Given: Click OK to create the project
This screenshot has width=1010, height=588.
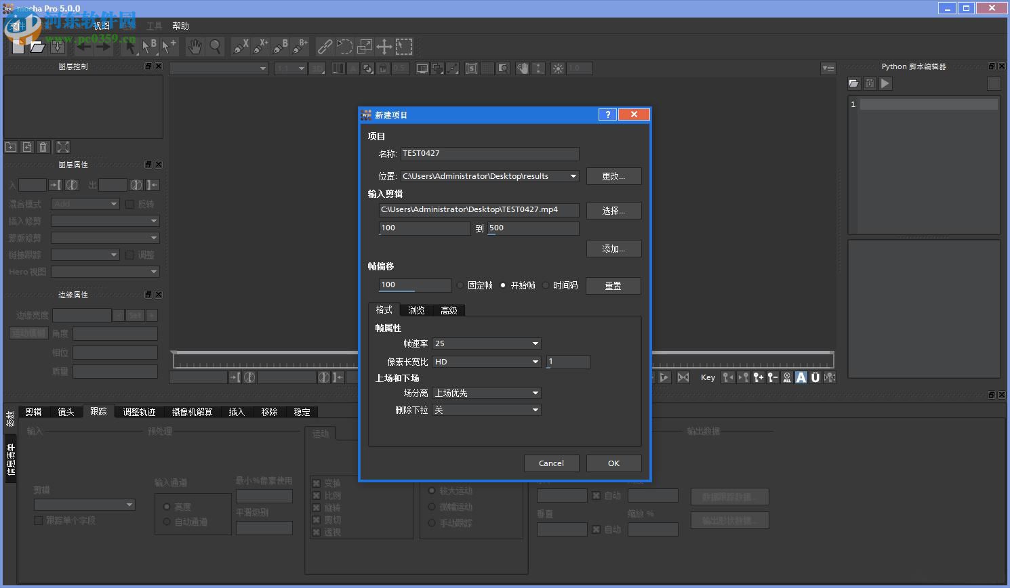Looking at the screenshot, I should pyautogui.click(x=613, y=463).
